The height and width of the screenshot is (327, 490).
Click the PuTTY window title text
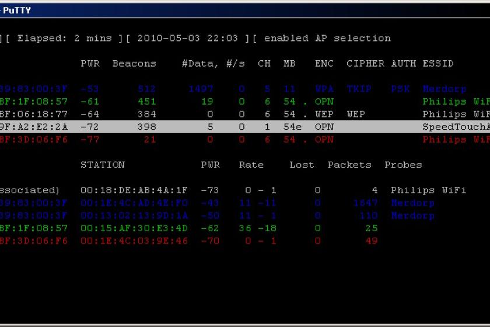[17, 11]
